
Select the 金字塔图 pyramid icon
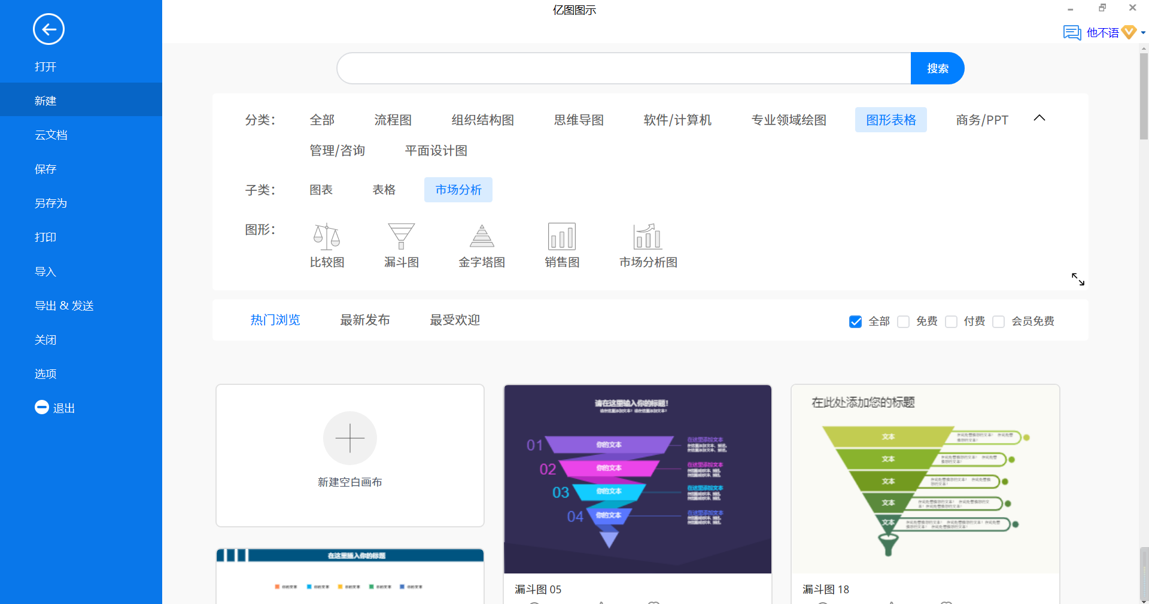click(482, 236)
